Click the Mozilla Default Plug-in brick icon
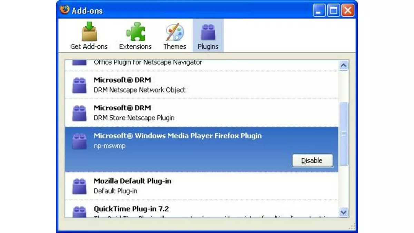The width and height of the screenshot is (414, 233). (x=79, y=185)
